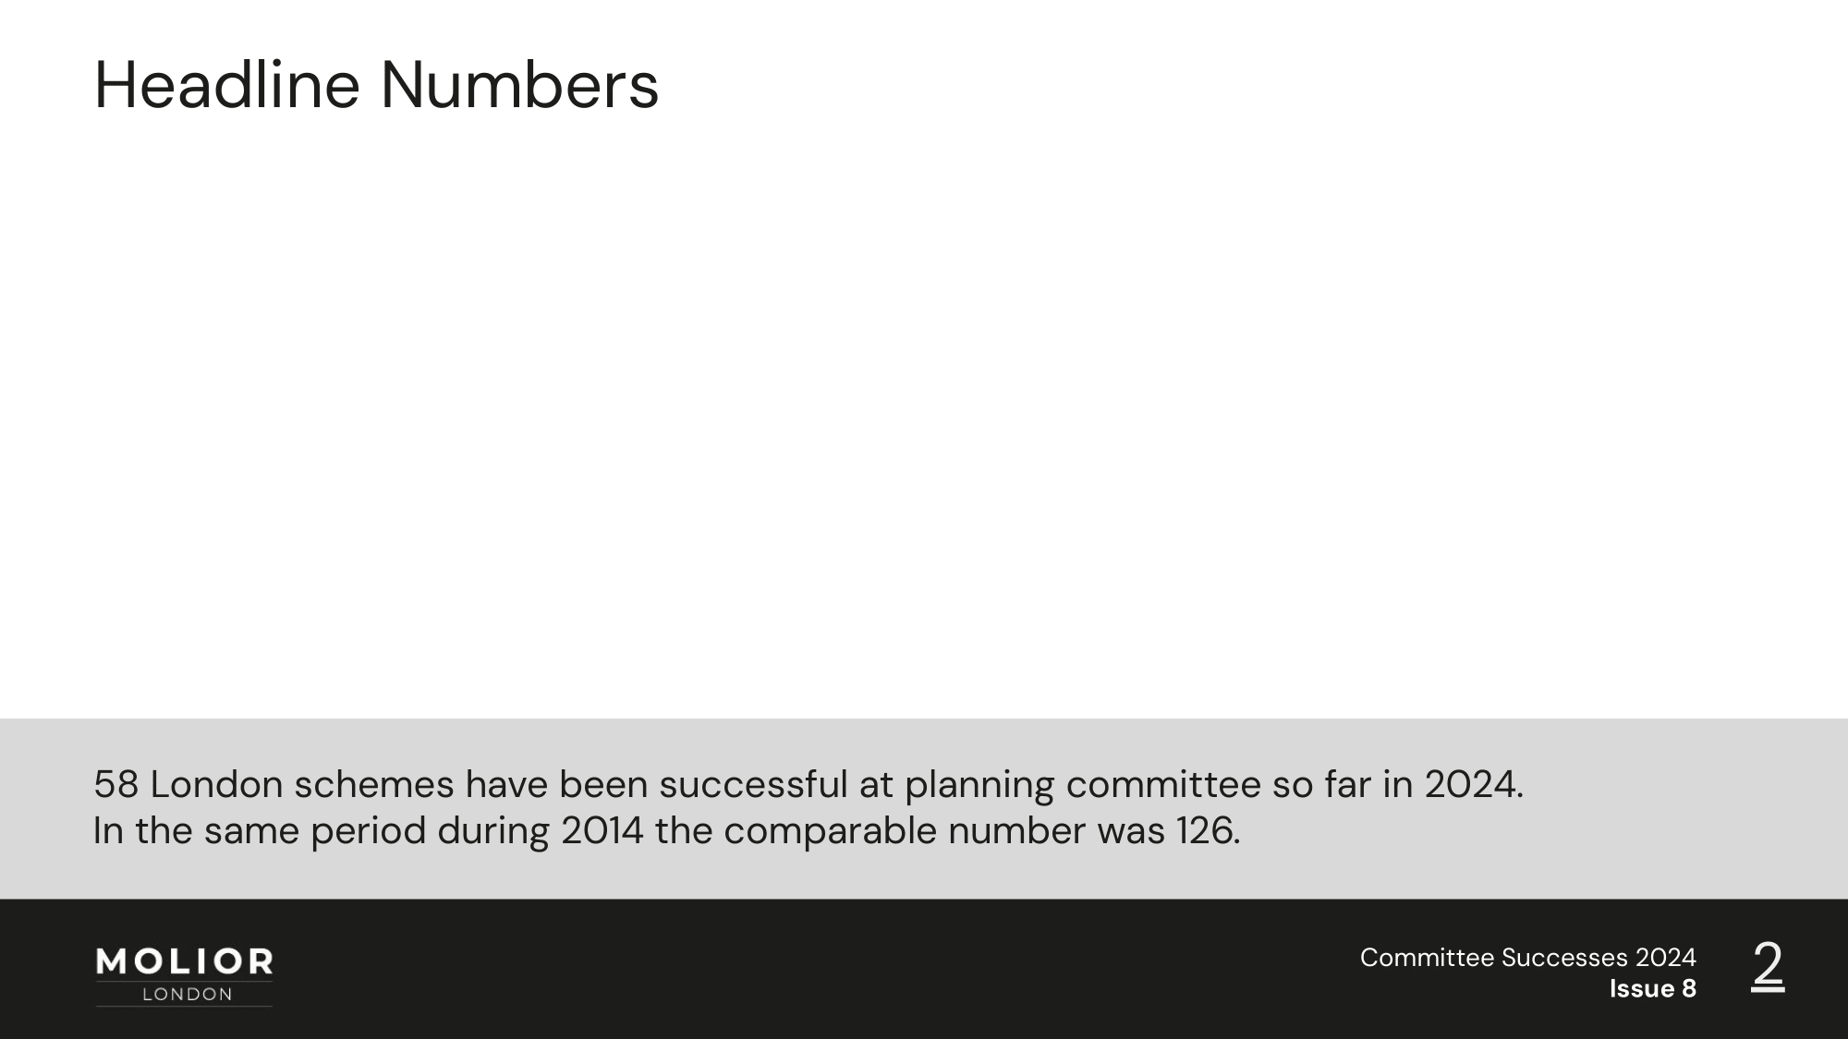
Task: Click the number 58 starting the summary
Action: point(116,785)
